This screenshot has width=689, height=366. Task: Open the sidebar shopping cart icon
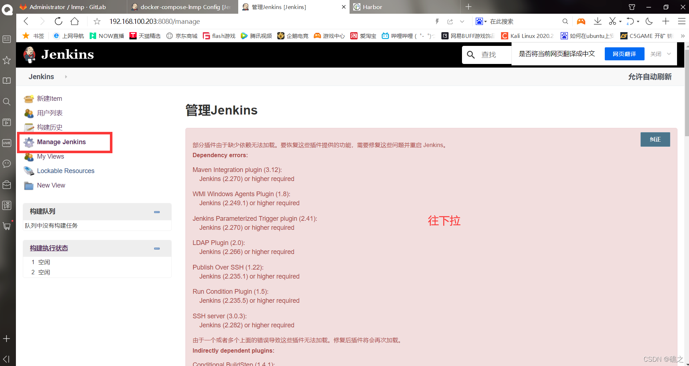pyautogui.click(x=7, y=226)
